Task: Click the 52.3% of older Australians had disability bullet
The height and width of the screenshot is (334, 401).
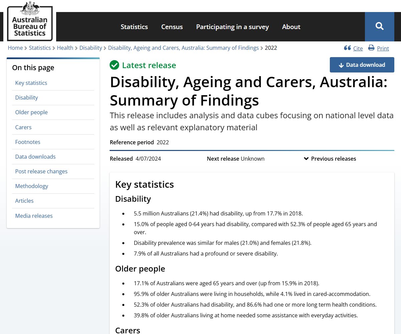Action: coord(255,305)
